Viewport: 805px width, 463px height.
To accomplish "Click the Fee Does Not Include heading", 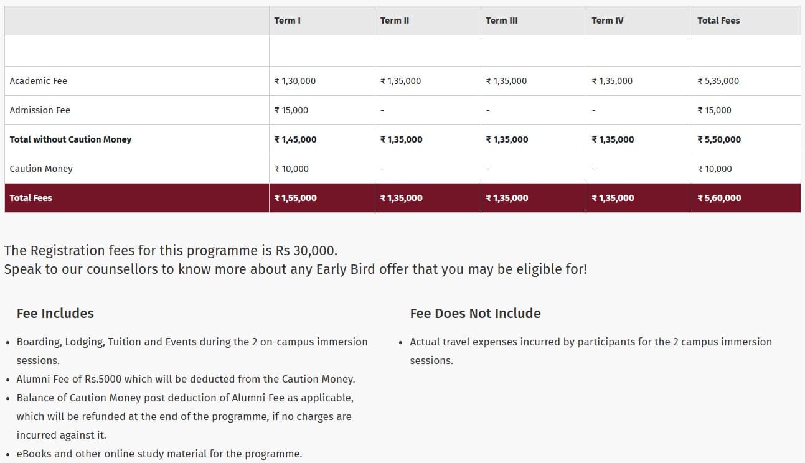I will [475, 314].
